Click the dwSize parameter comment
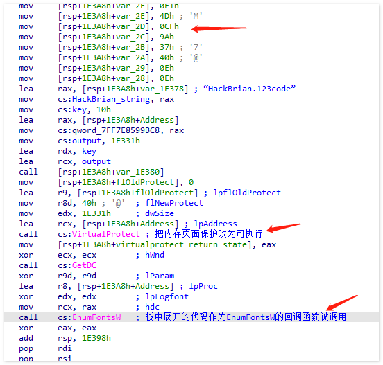This screenshot has height=365, width=383. (x=160, y=213)
